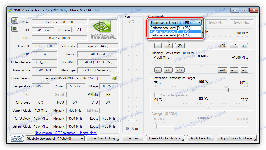
Task: Click -10 under base clock offset
Action: 168,46
